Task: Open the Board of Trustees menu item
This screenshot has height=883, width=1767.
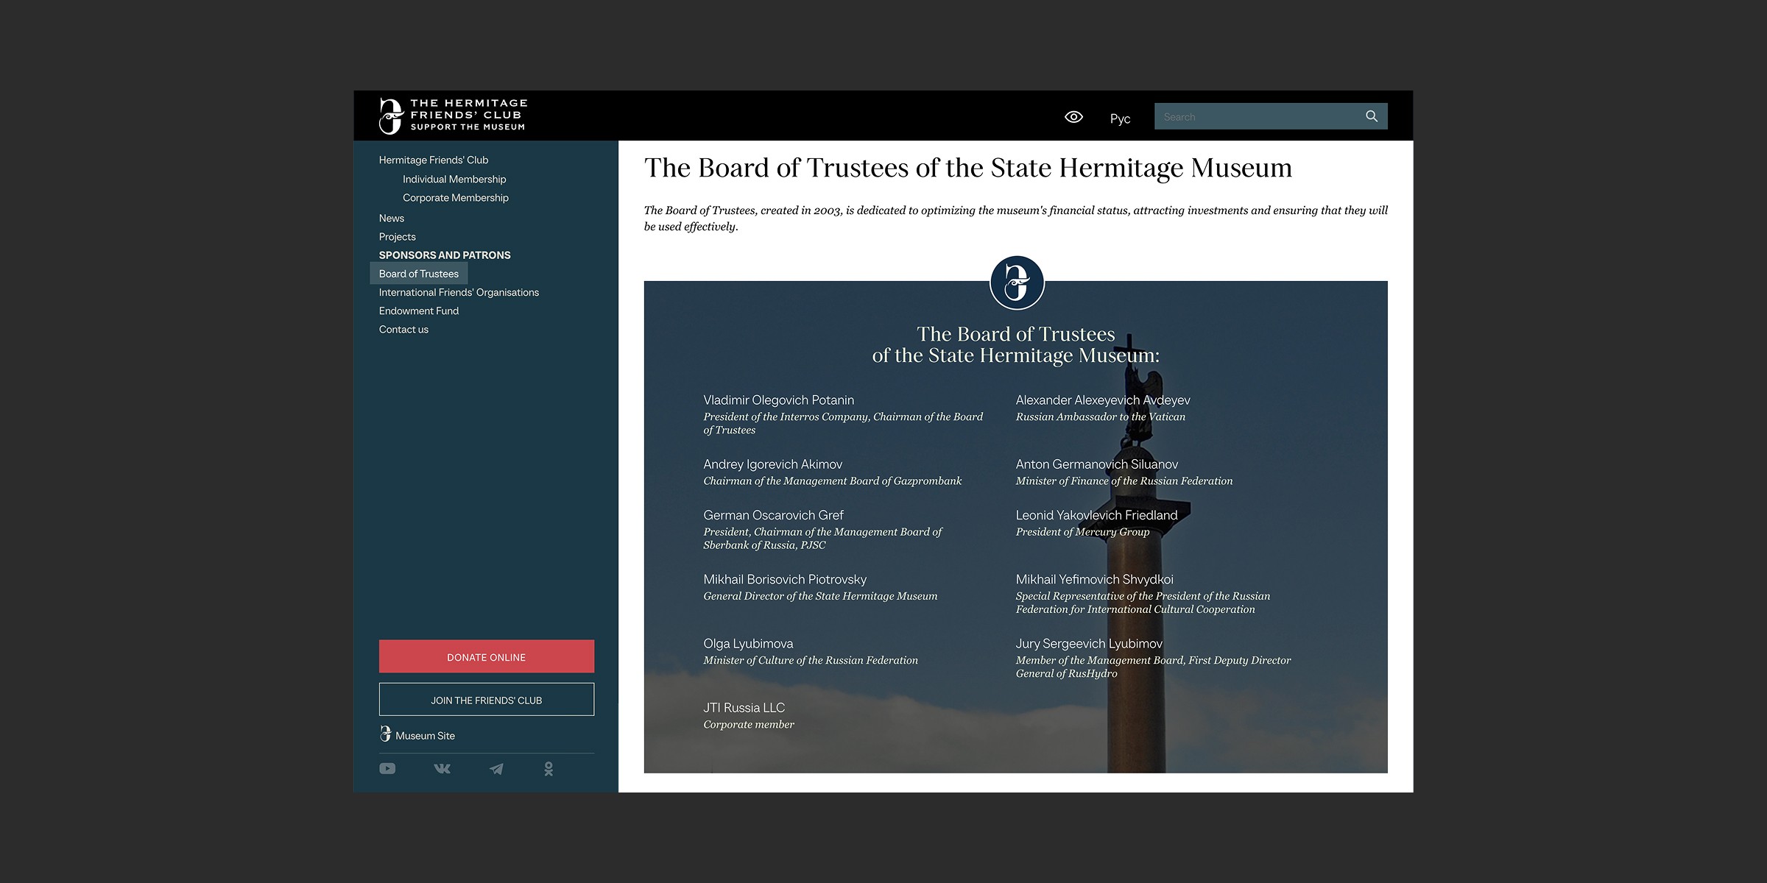Action: click(x=418, y=274)
